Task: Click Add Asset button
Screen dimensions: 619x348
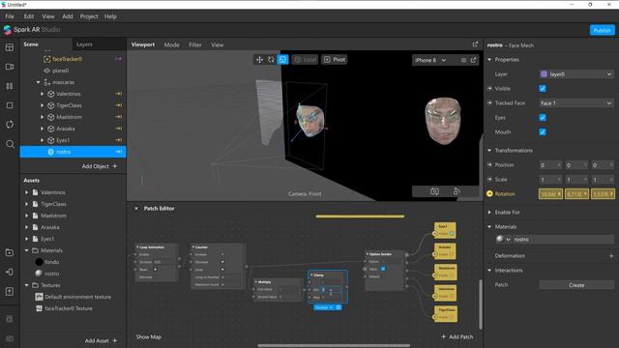Action: (x=101, y=341)
